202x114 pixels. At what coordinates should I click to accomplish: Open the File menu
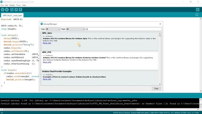[2, 5]
